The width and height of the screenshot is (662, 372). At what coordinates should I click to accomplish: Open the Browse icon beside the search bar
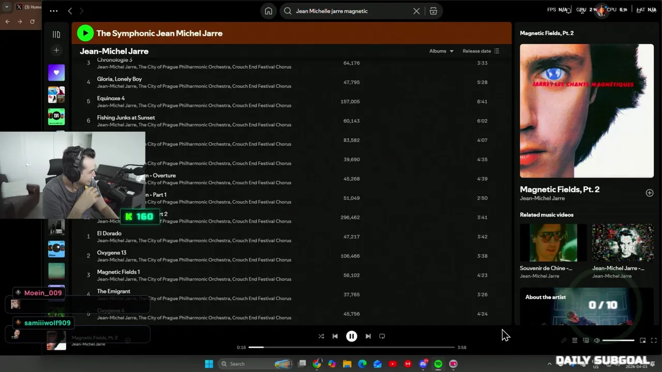click(x=433, y=11)
